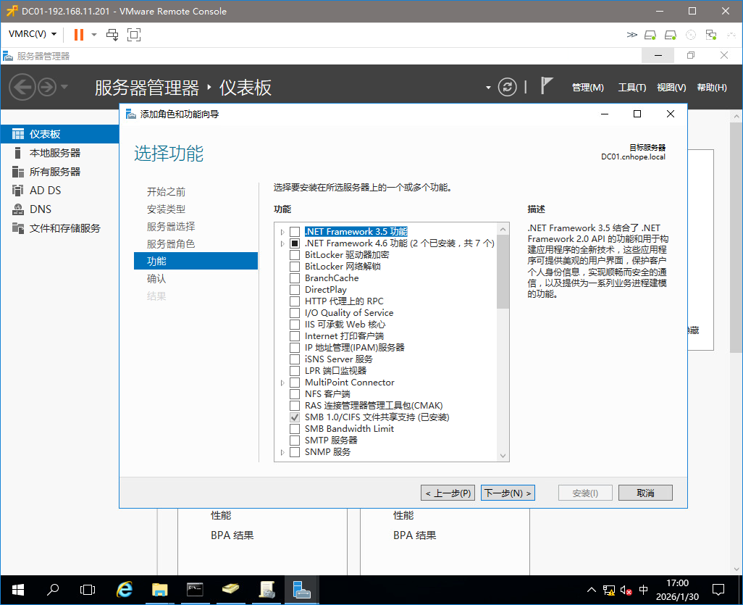The height and width of the screenshot is (605, 743).
Task: Open the 工具(T) menu
Action: point(631,88)
